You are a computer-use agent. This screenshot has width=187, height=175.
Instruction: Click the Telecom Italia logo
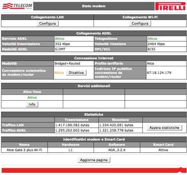(x=17, y=6)
